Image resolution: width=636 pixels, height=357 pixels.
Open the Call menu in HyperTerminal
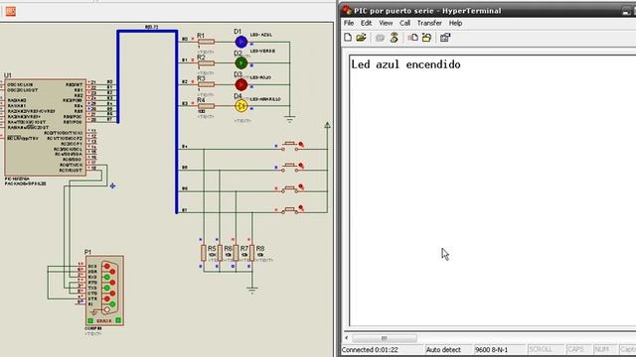[404, 23]
